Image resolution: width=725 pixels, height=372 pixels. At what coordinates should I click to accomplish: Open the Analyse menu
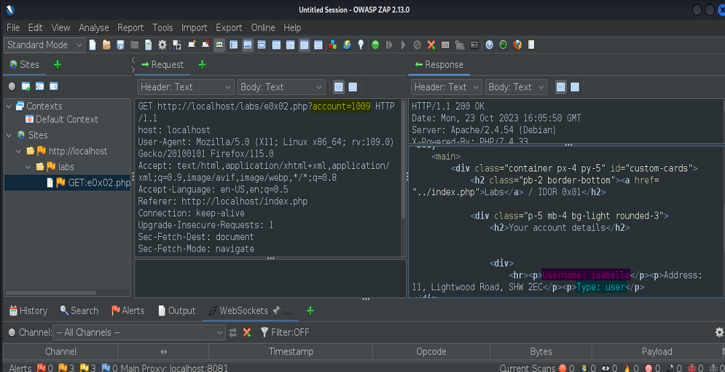(94, 28)
